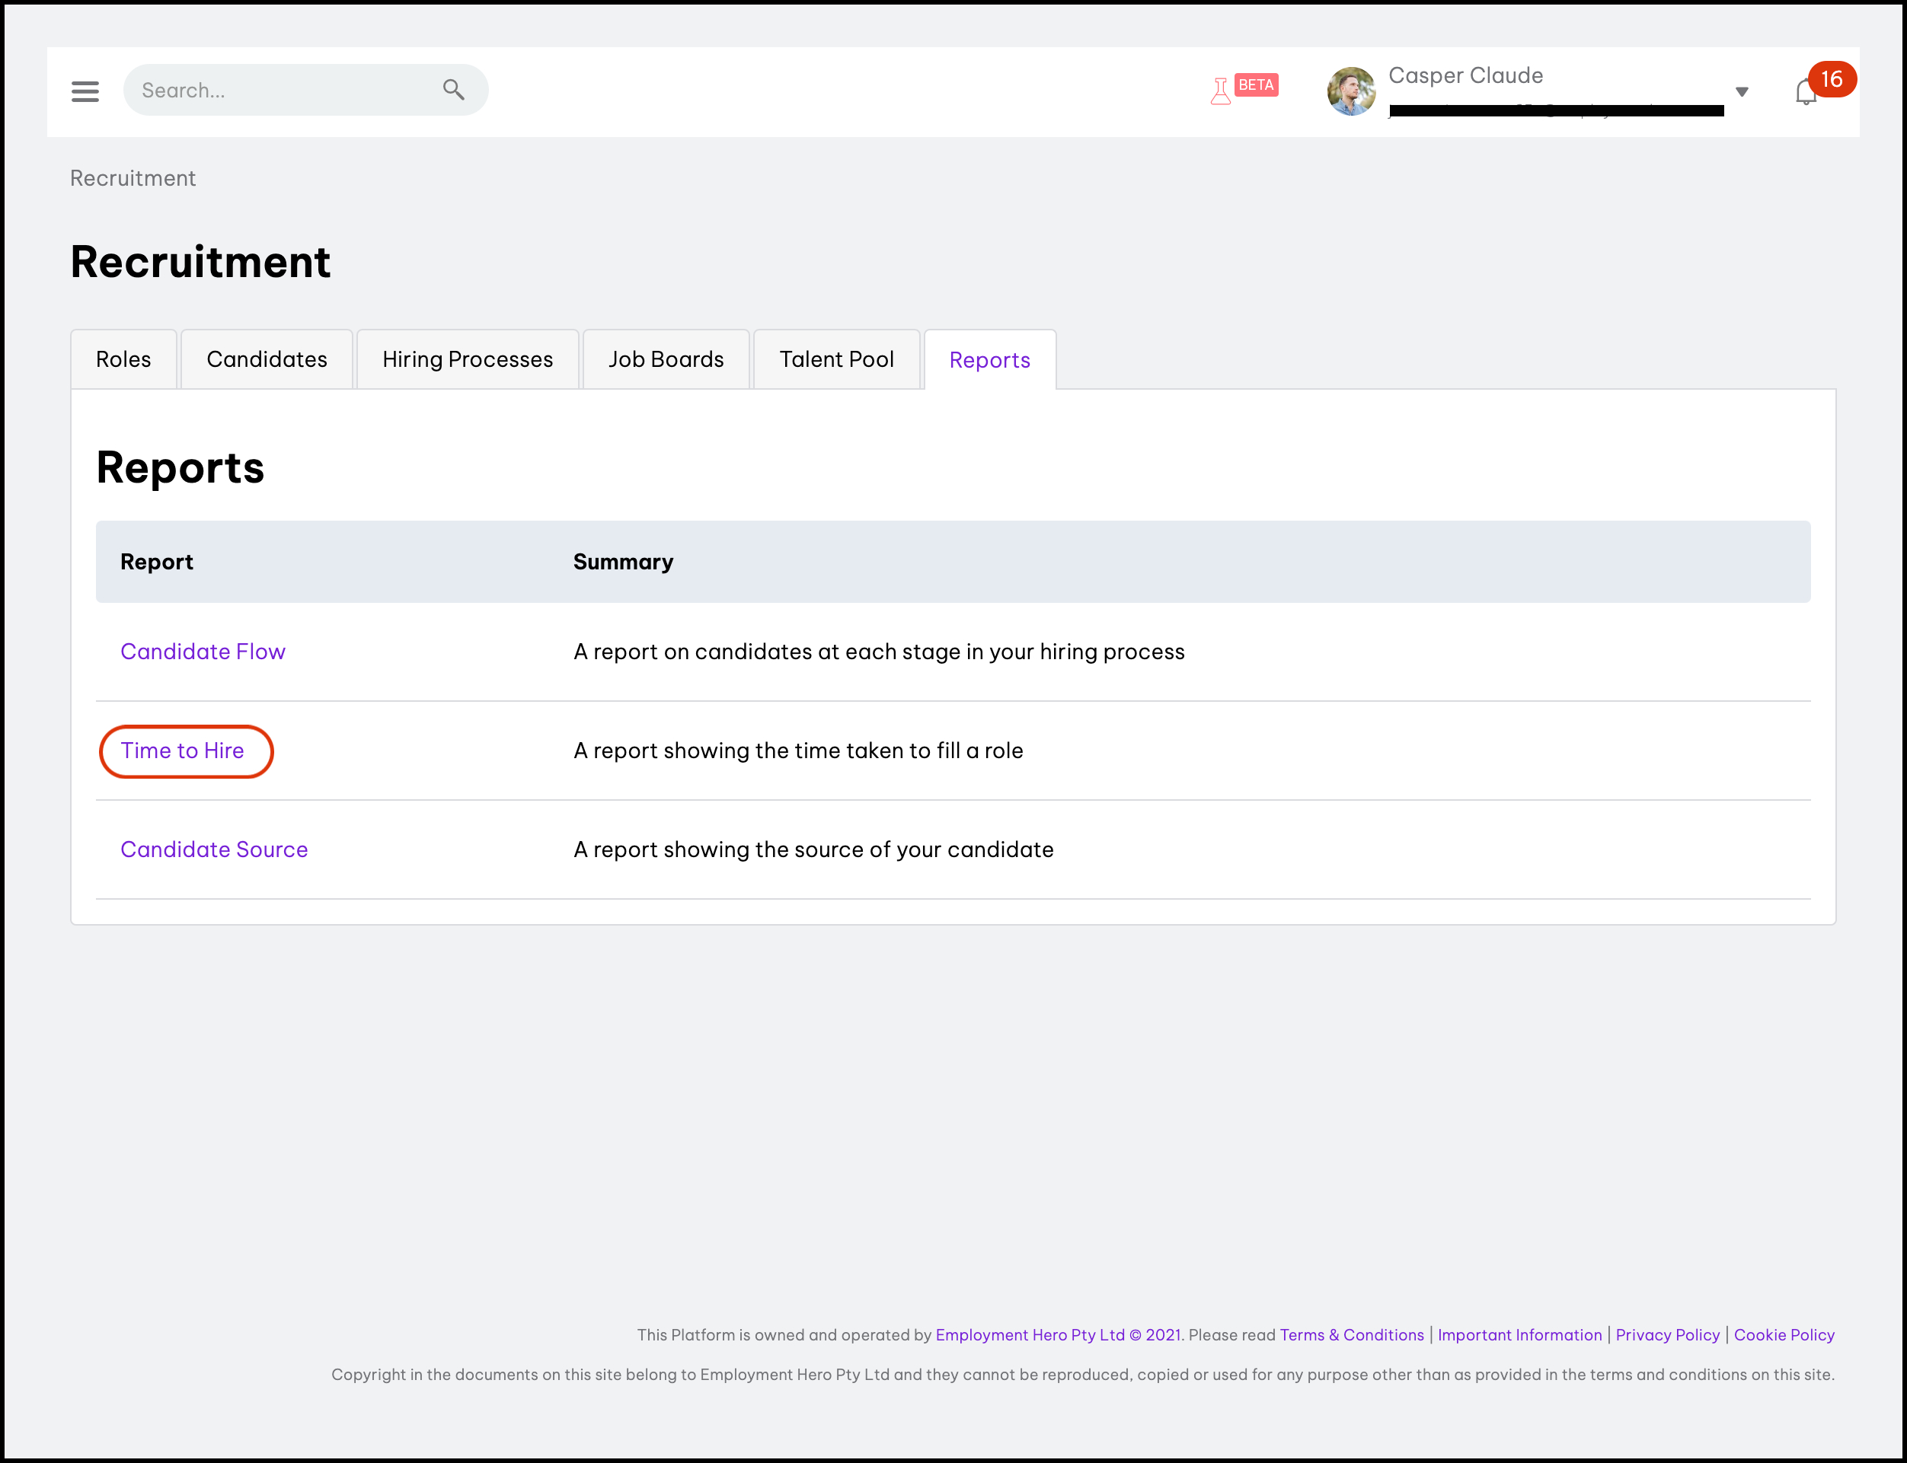
Task: Switch to the Candidates tab
Action: (267, 359)
